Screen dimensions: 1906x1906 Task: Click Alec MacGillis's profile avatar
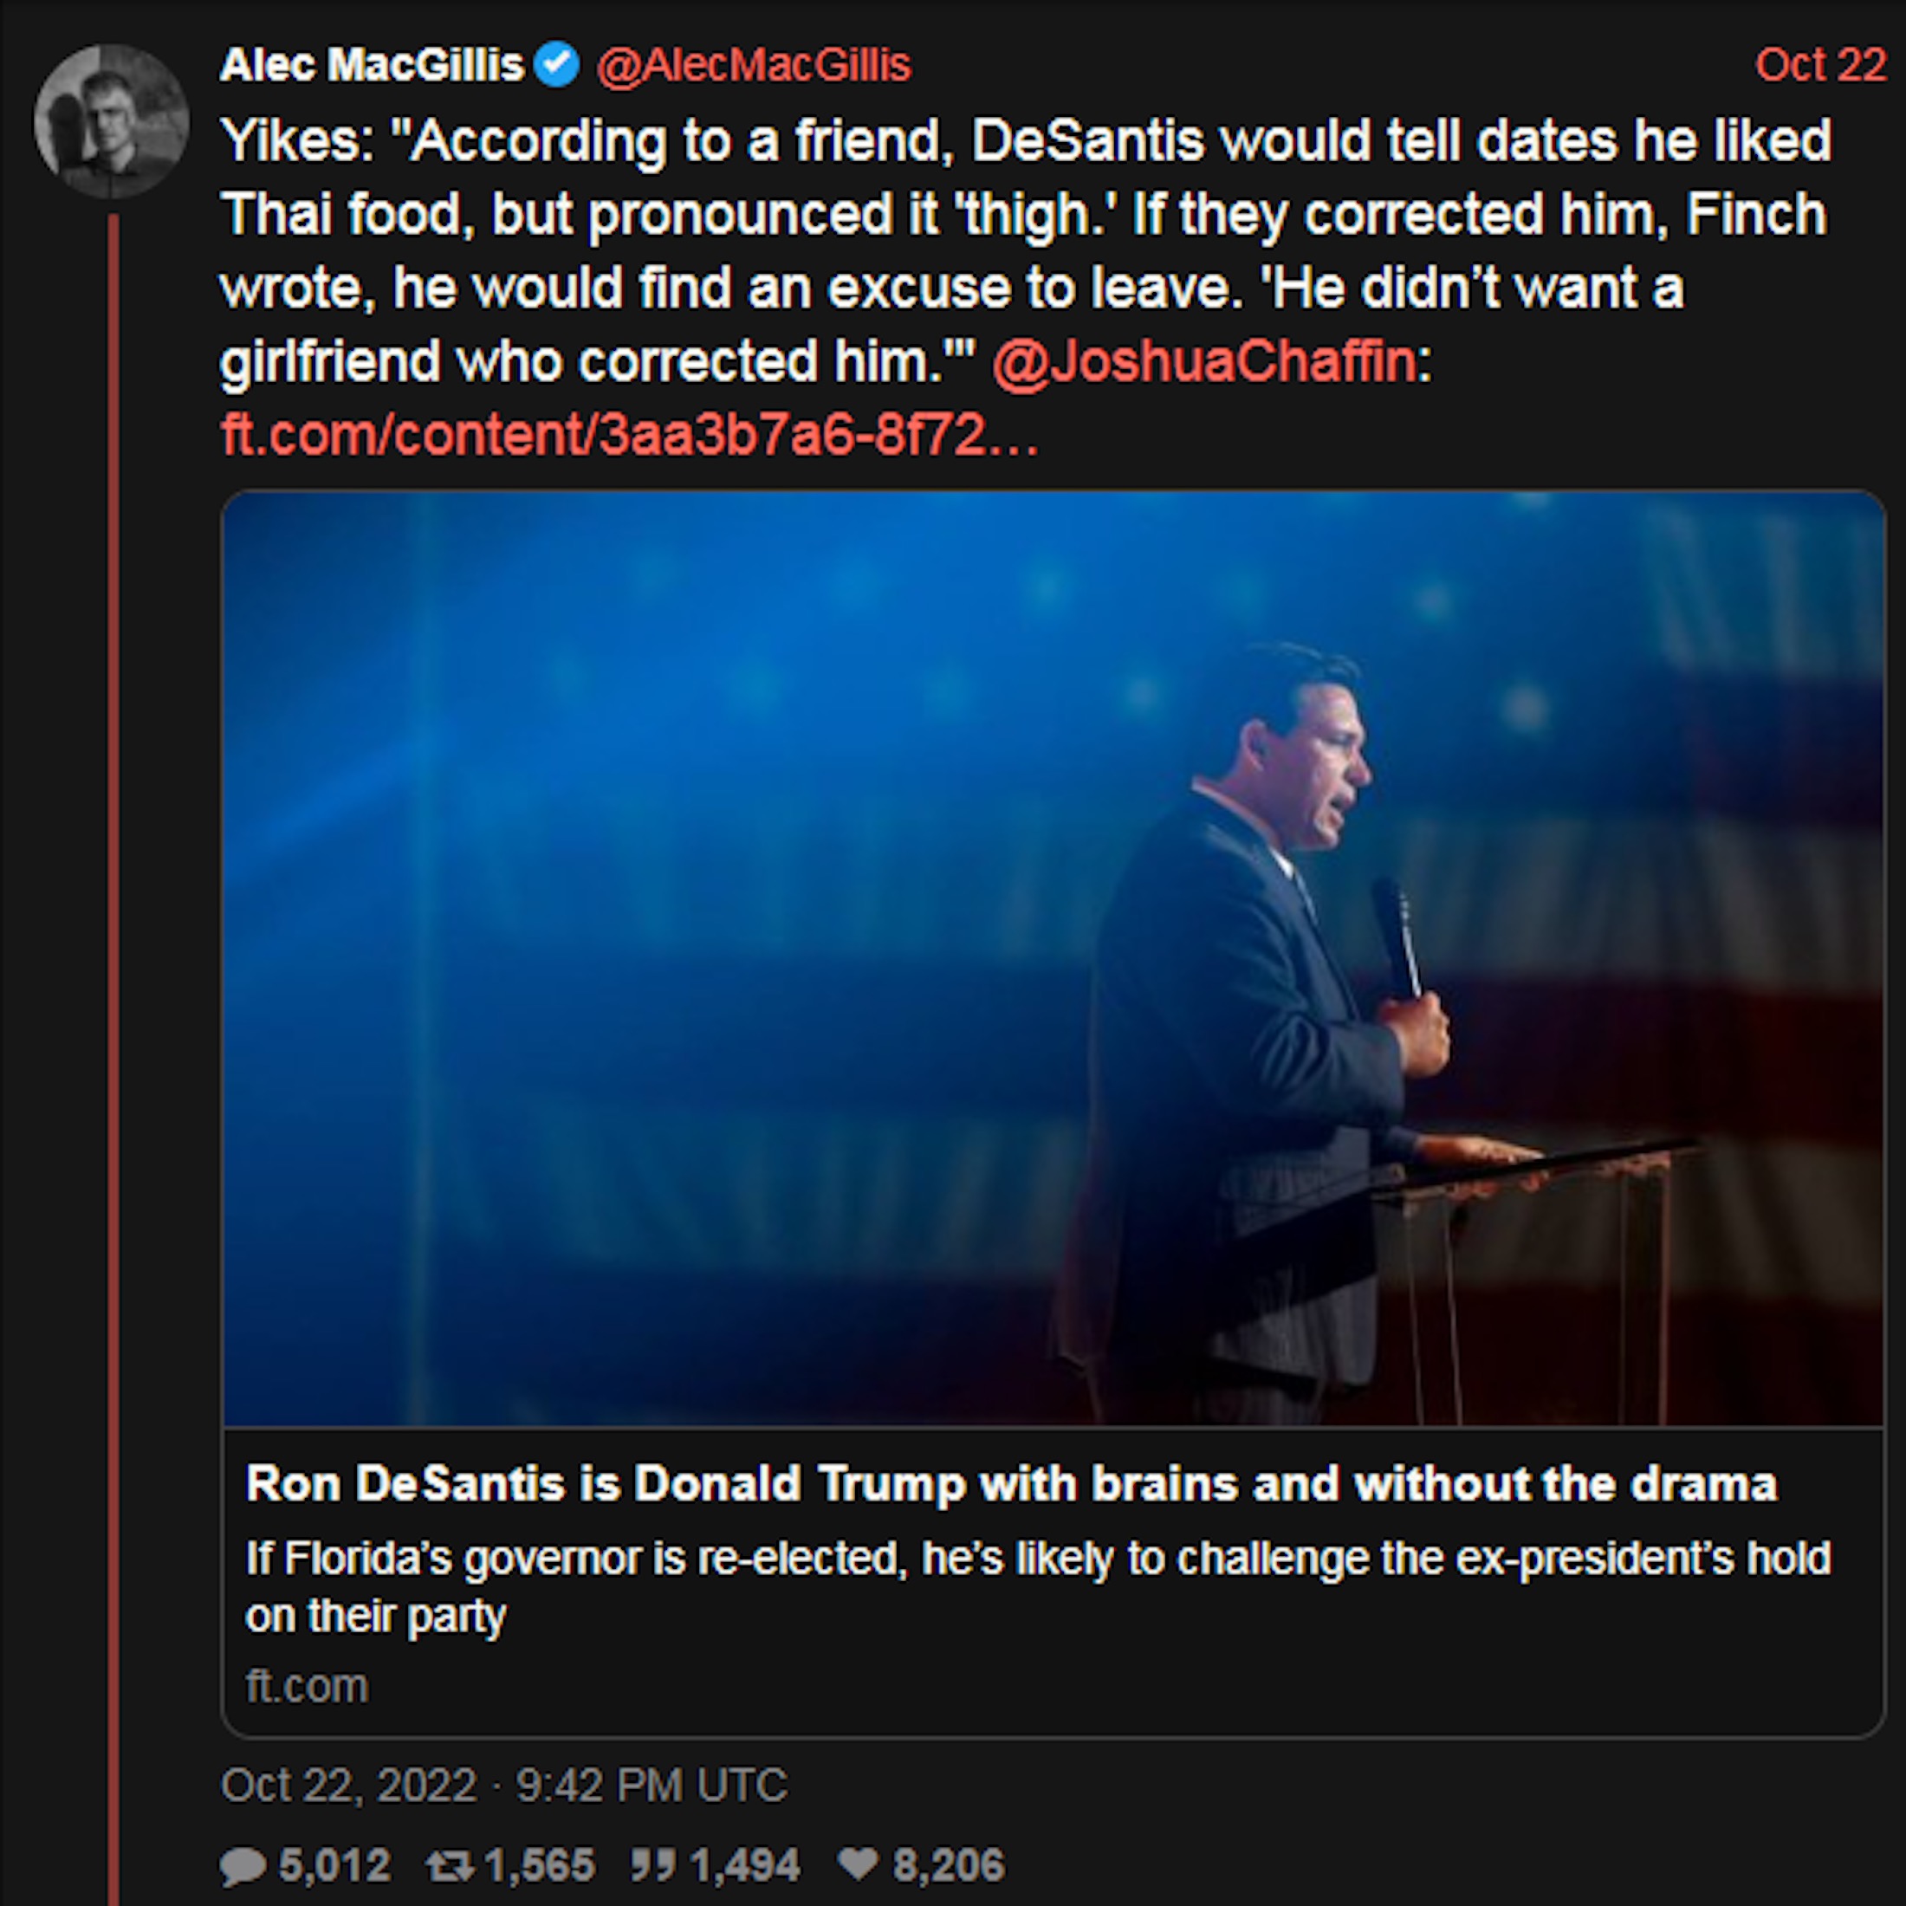click(111, 120)
